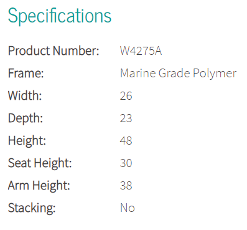This screenshot has width=247, height=230.
Task: Click the Arm Height label
Action: click(x=39, y=186)
